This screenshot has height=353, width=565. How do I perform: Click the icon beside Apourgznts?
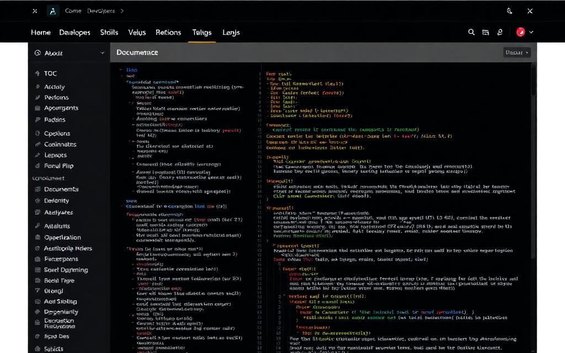(x=38, y=108)
